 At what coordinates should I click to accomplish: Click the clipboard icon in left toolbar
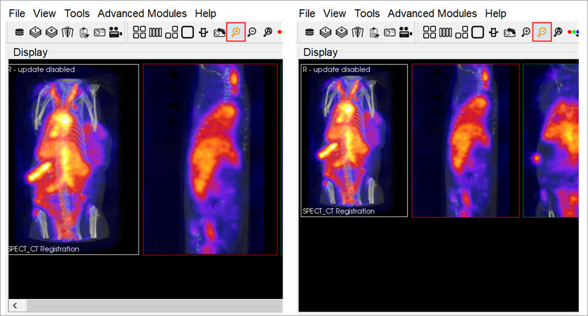coord(83,32)
